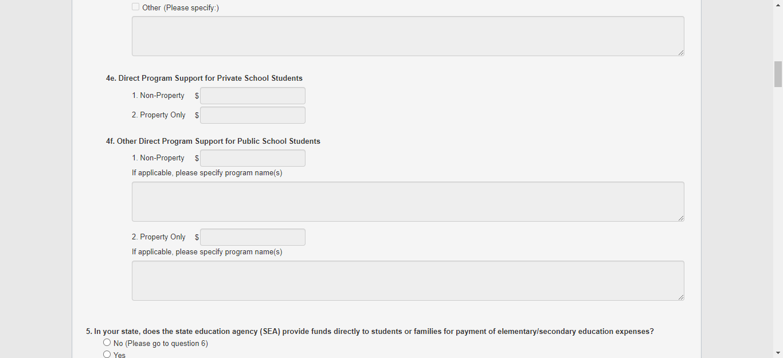Screen dimensions: 783x358
Task: Click the "Other (Please specify:)" label text
Action: [181, 7]
